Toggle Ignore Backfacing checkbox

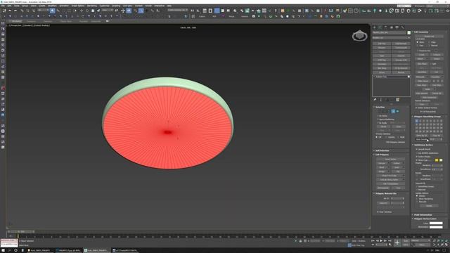coord(386,119)
